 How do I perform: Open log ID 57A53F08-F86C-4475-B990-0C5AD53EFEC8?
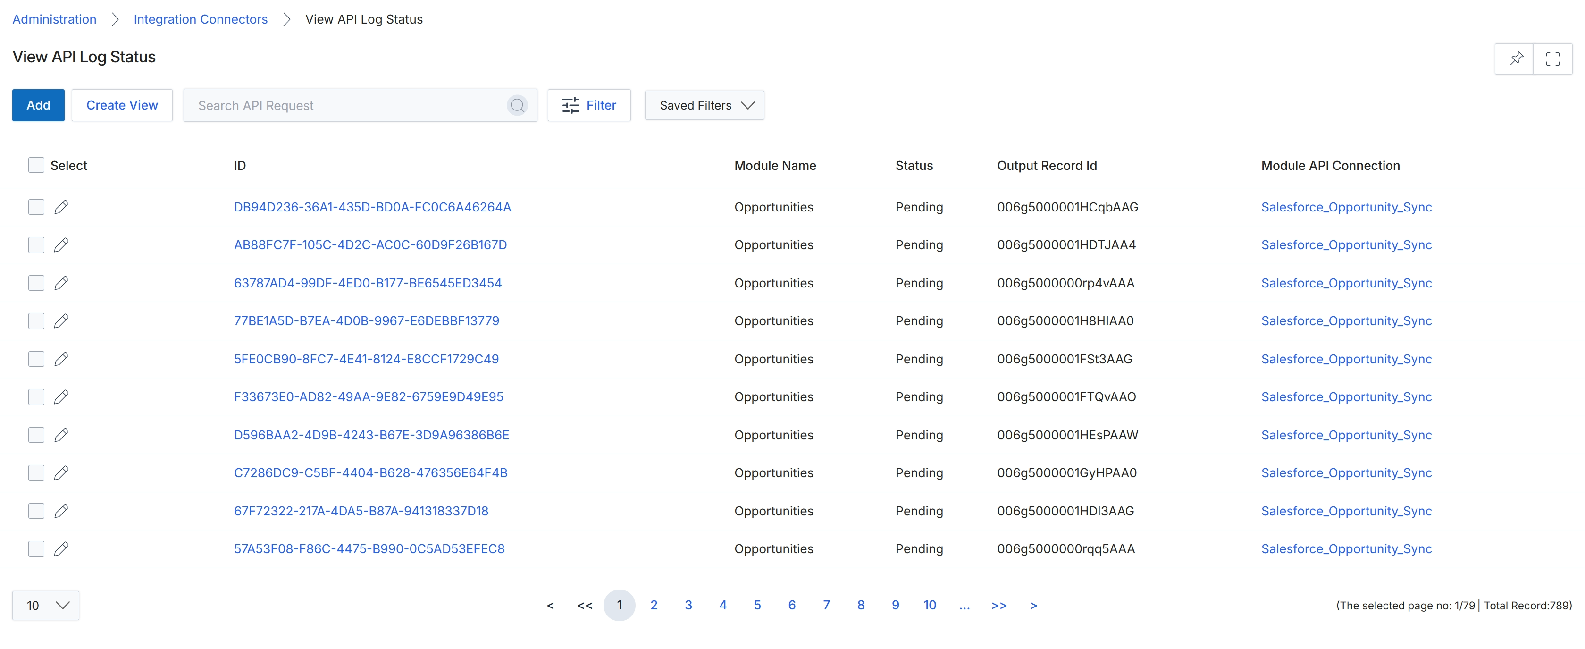[x=369, y=549]
